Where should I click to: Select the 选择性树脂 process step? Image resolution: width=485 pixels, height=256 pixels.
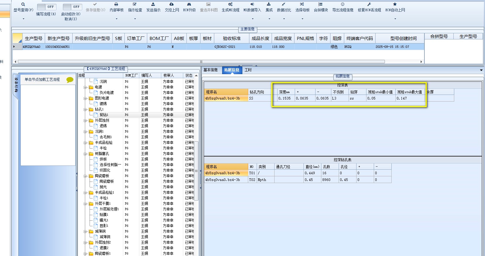tap(110, 165)
